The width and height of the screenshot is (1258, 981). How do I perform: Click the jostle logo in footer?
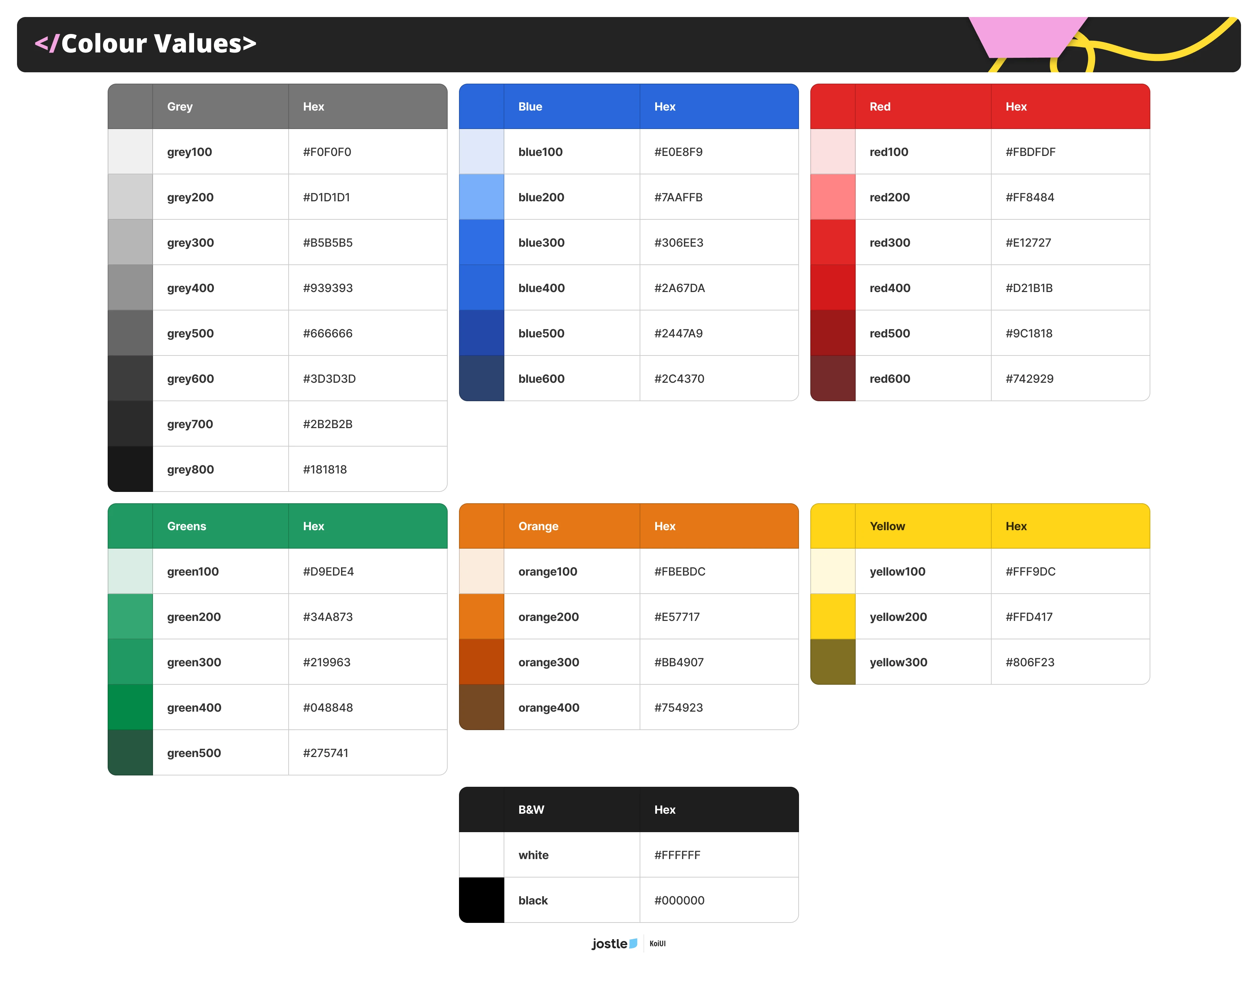click(614, 943)
